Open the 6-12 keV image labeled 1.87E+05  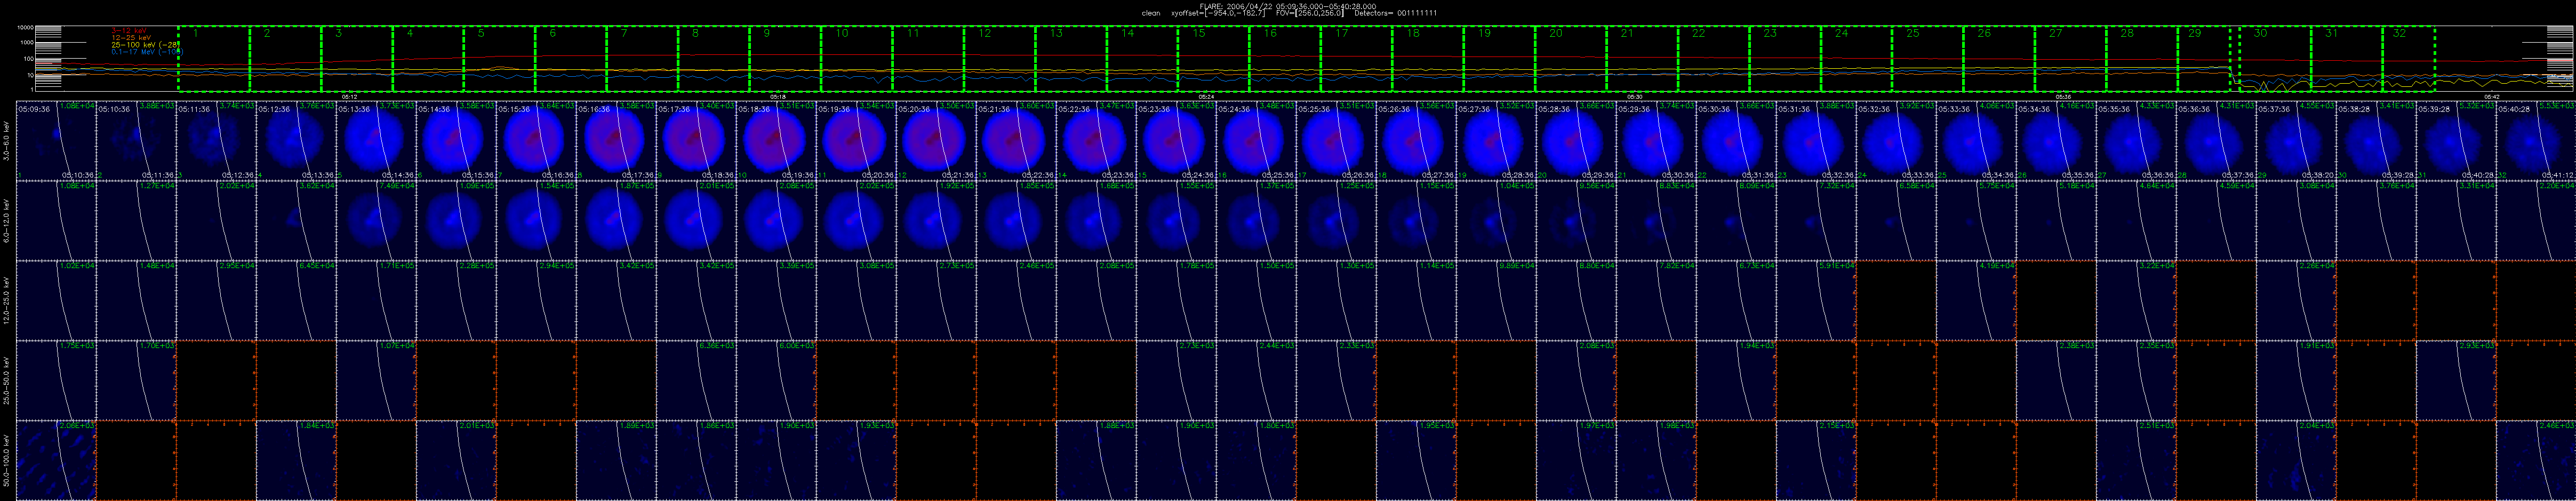point(616,220)
